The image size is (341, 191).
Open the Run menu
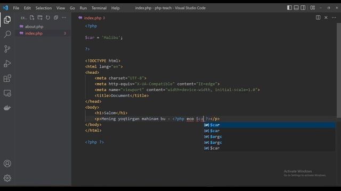(83, 8)
